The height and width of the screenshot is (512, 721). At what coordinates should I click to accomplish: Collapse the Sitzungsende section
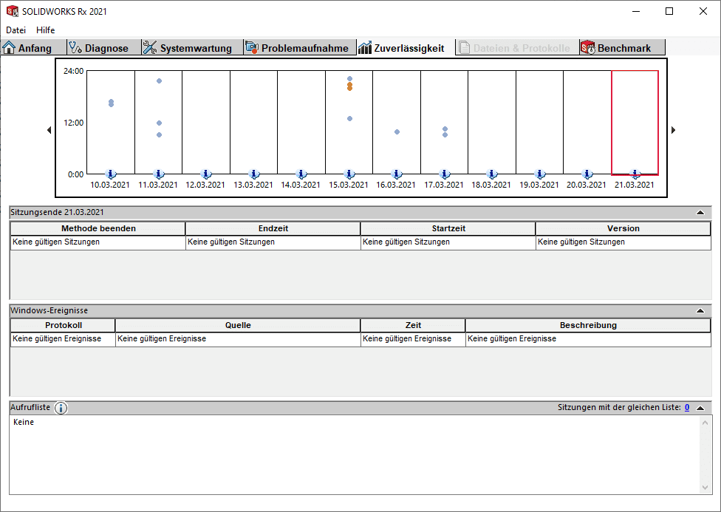click(700, 212)
